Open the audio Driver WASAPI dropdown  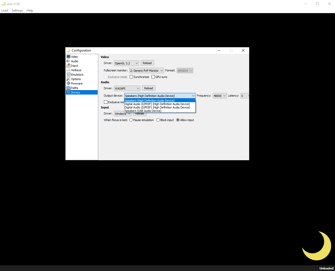[127, 88]
